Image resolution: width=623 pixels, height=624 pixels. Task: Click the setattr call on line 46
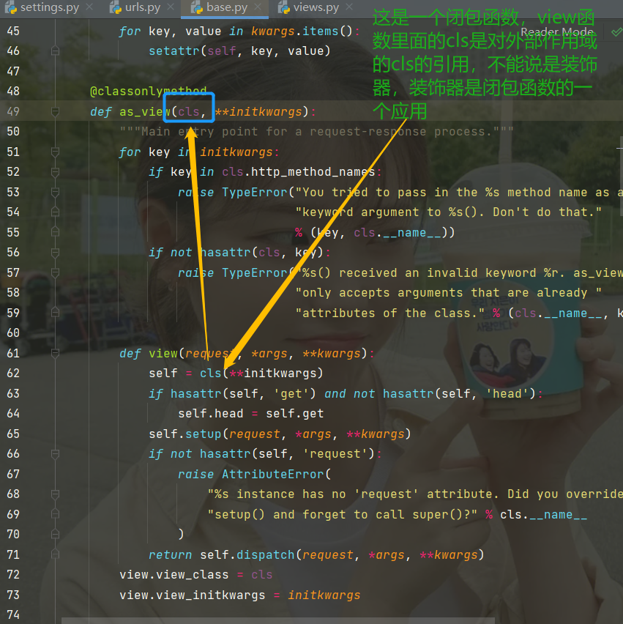pos(174,51)
